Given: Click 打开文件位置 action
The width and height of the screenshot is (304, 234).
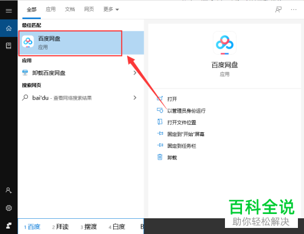Looking at the screenshot, I should tap(182, 122).
